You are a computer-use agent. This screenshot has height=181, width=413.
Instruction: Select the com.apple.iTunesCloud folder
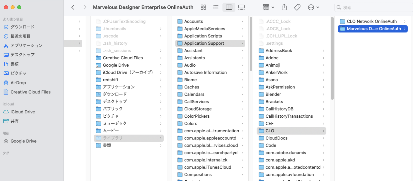[x=210, y=167]
